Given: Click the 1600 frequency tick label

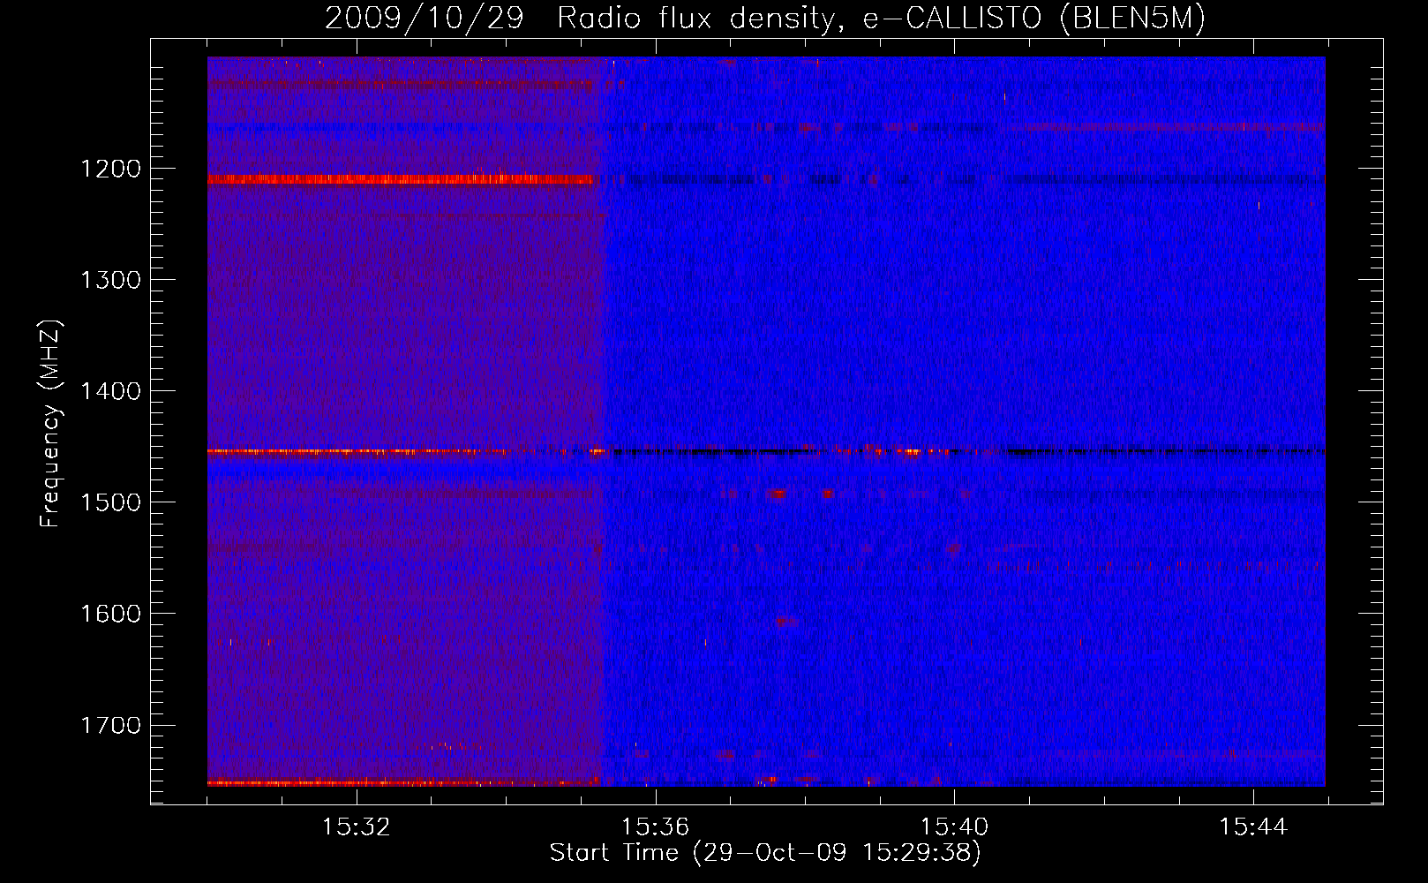Looking at the screenshot, I should pos(110,614).
